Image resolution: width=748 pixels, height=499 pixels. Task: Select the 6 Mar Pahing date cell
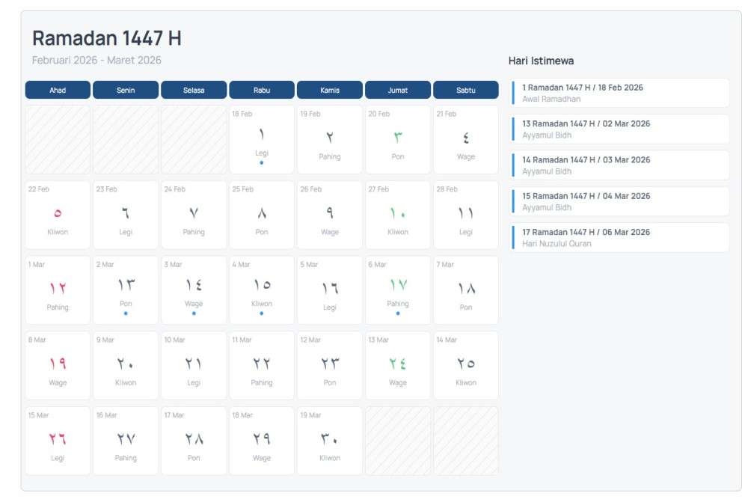[x=397, y=290]
